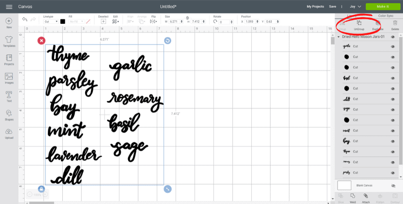This screenshot has height=204, width=403.
Task: Toggle visibility of the sage Cut layer
Action: tap(393, 109)
